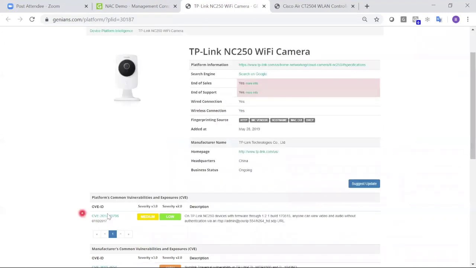Viewport: 476px width, 268px height.
Task: Select the 'May 28, 2019' added date
Action: click(x=249, y=129)
